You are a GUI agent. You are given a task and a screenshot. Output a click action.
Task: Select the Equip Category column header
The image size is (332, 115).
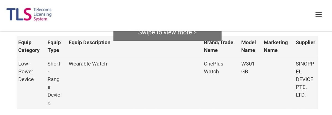click(x=29, y=46)
